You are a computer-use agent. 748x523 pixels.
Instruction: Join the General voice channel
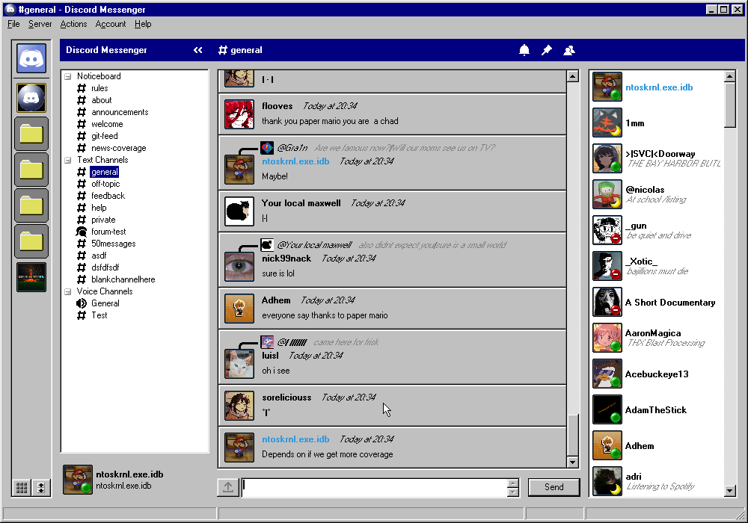tap(105, 303)
